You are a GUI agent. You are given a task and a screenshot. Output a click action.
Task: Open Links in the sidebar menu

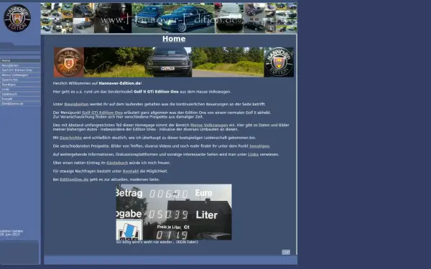tap(20, 89)
